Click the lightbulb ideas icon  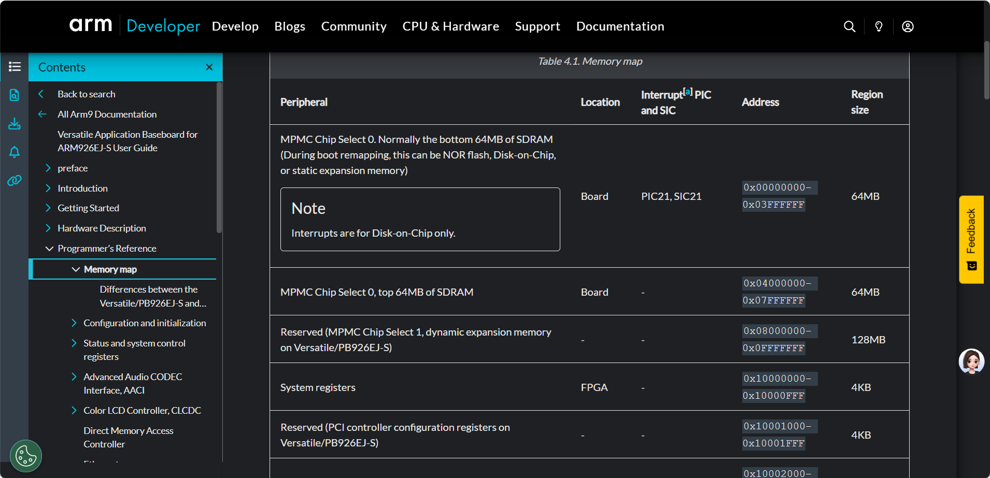[879, 26]
